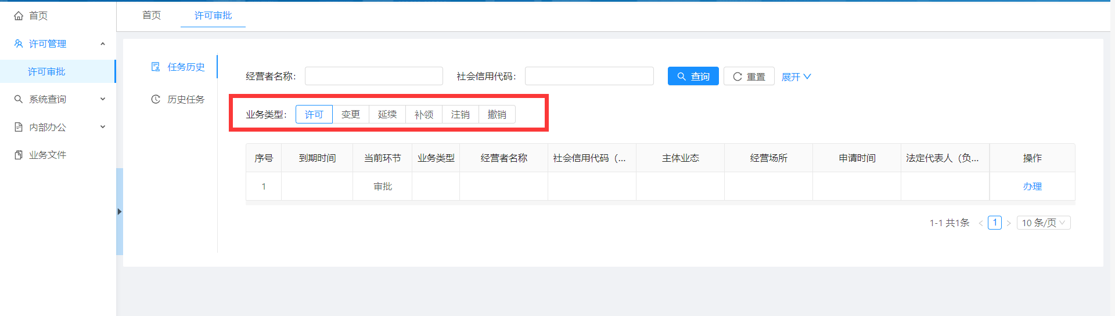Click the 查询 search button
Viewport: 1115px width, 316px height.
(x=693, y=76)
